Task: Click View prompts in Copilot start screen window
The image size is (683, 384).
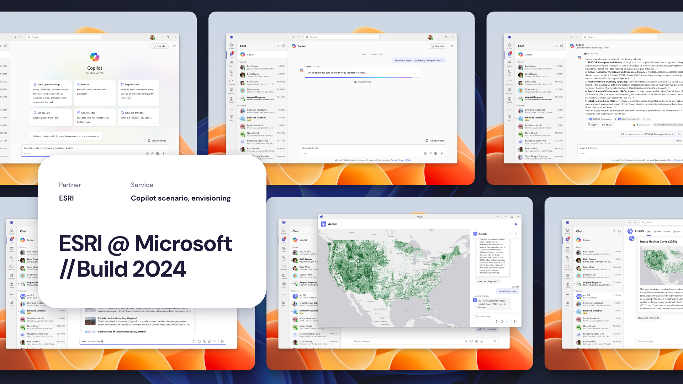Action: 157,141
